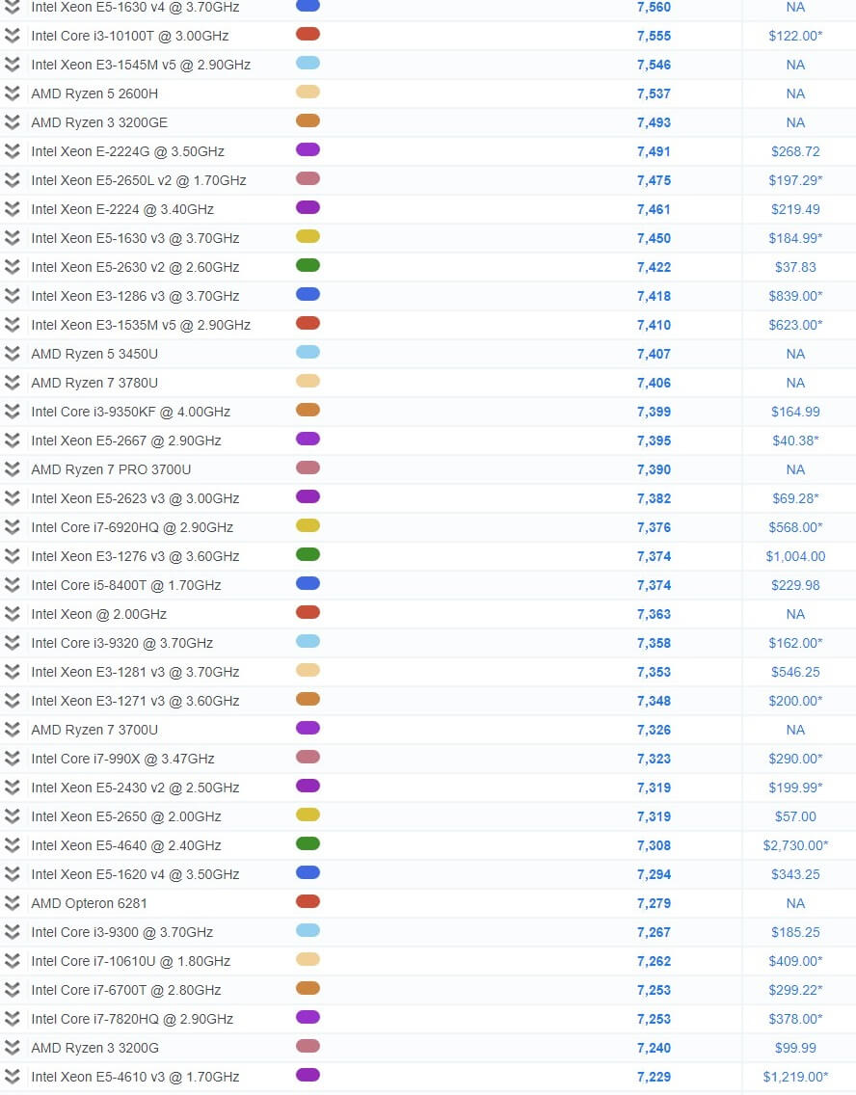Click the $2,730.00* price for Xeon E5-4640

click(795, 845)
